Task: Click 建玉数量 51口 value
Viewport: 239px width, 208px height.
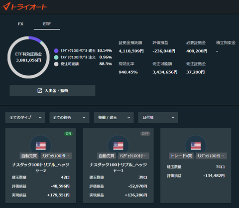Action: point(220,167)
